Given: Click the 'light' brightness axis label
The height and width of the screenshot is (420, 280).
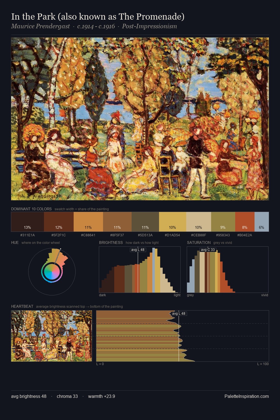Looking at the screenshot, I should (177, 295).
